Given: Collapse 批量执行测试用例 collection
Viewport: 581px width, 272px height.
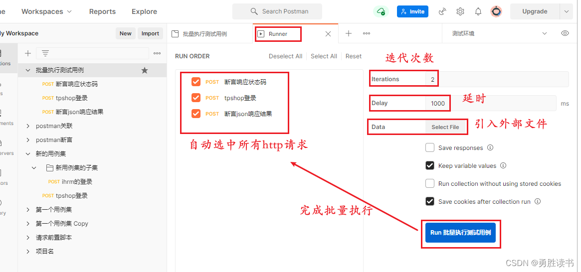Looking at the screenshot, I should click(28, 70).
